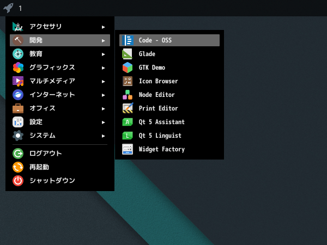327x245 pixels.
Task: Choose 再起動 to restart
Action: 60,167
